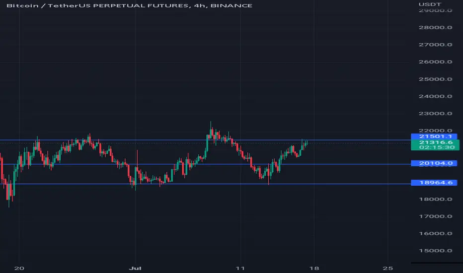Click the 11 date label on time axis
Screen dimensions: 463x273
click(240, 268)
